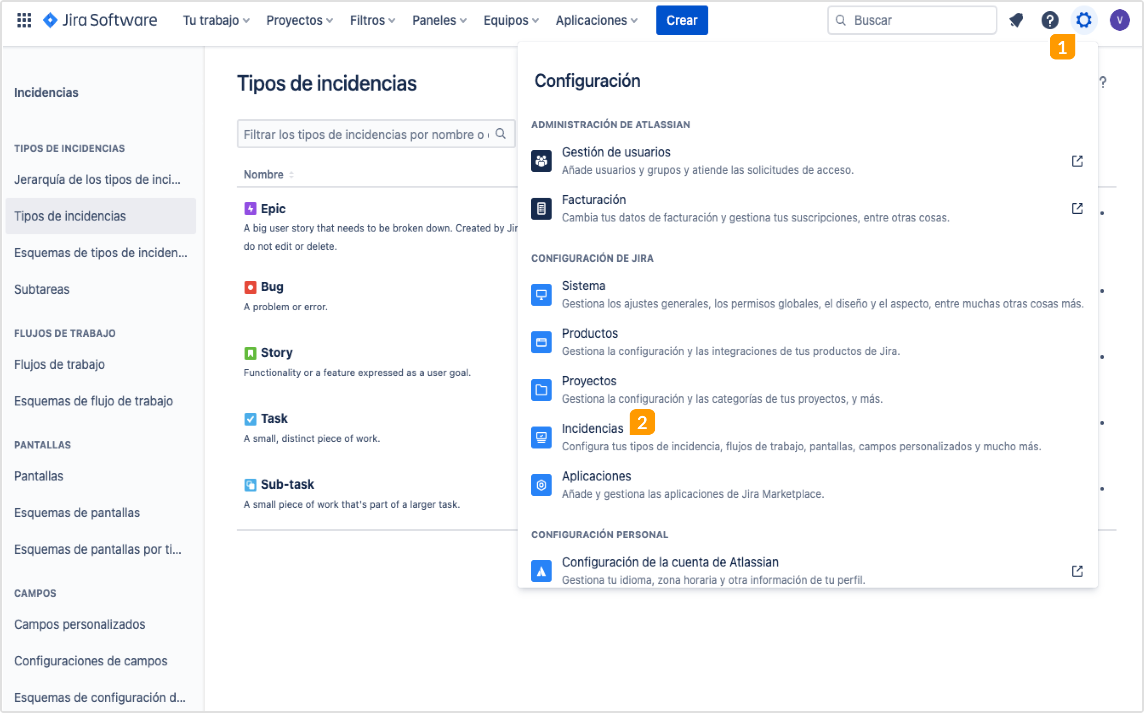Screen dimensions: 1144x713
Task: Open Esquemas de tipos de incidencias link
Action: tap(100, 253)
